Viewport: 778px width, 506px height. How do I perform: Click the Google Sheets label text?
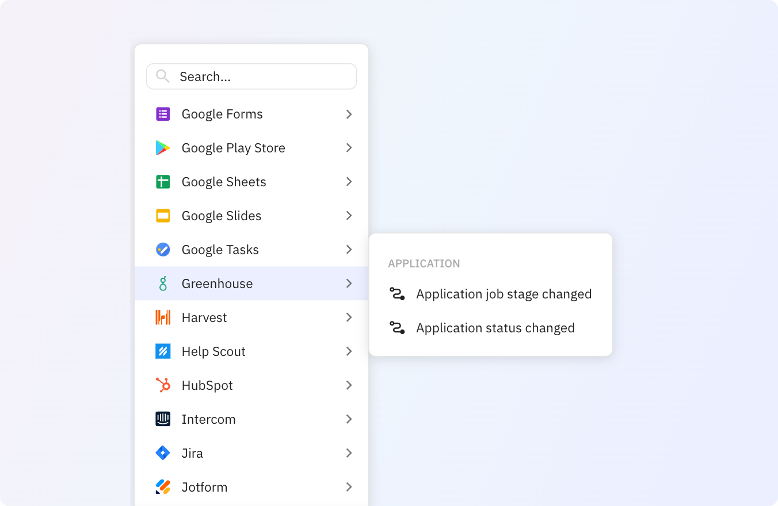(224, 182)
